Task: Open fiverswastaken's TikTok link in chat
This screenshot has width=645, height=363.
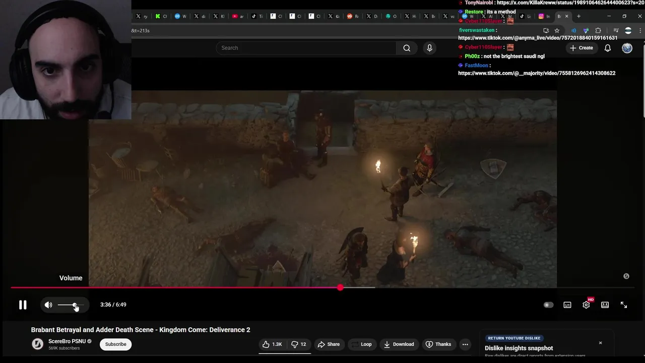Action: tap(538, 38)
